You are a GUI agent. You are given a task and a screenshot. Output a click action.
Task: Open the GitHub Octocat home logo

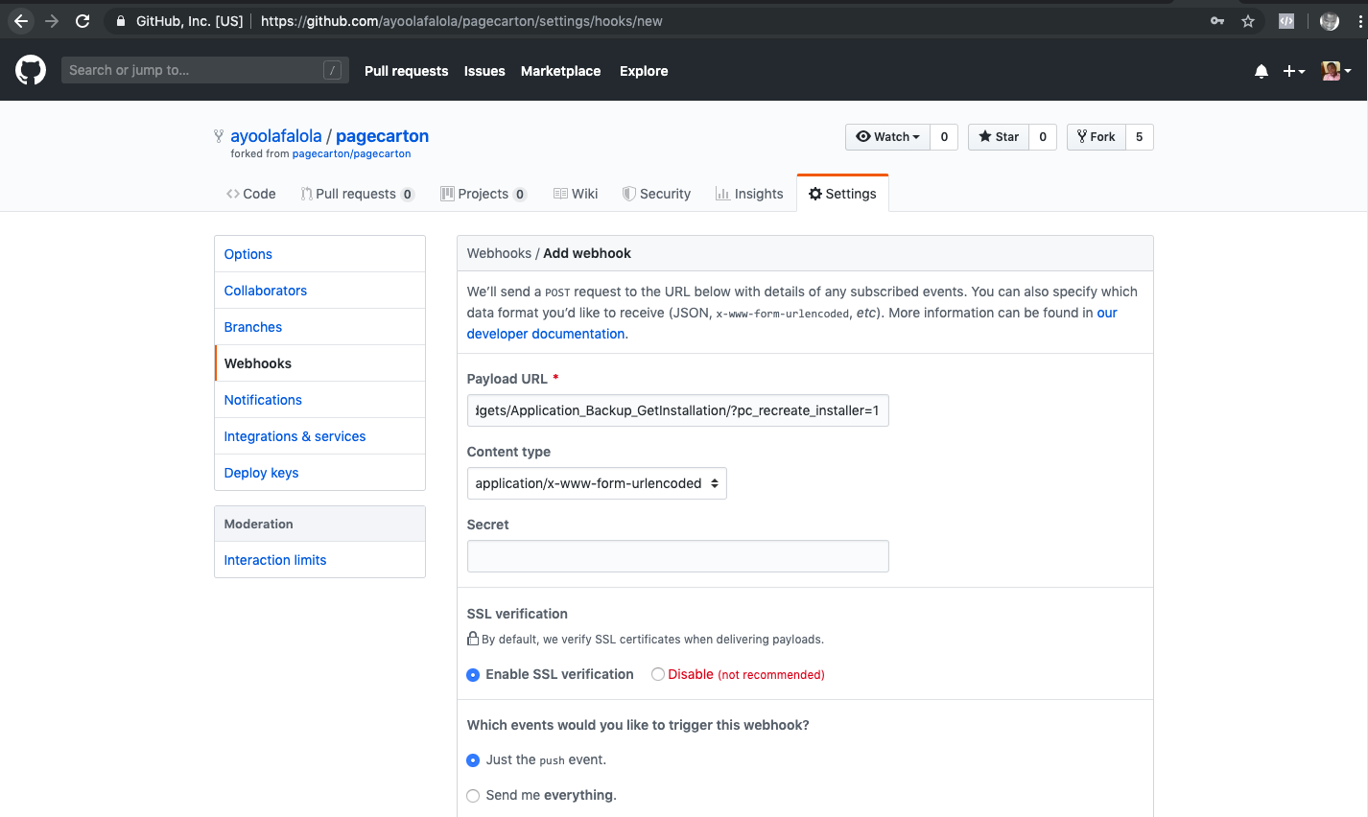[x=31, y=70]
